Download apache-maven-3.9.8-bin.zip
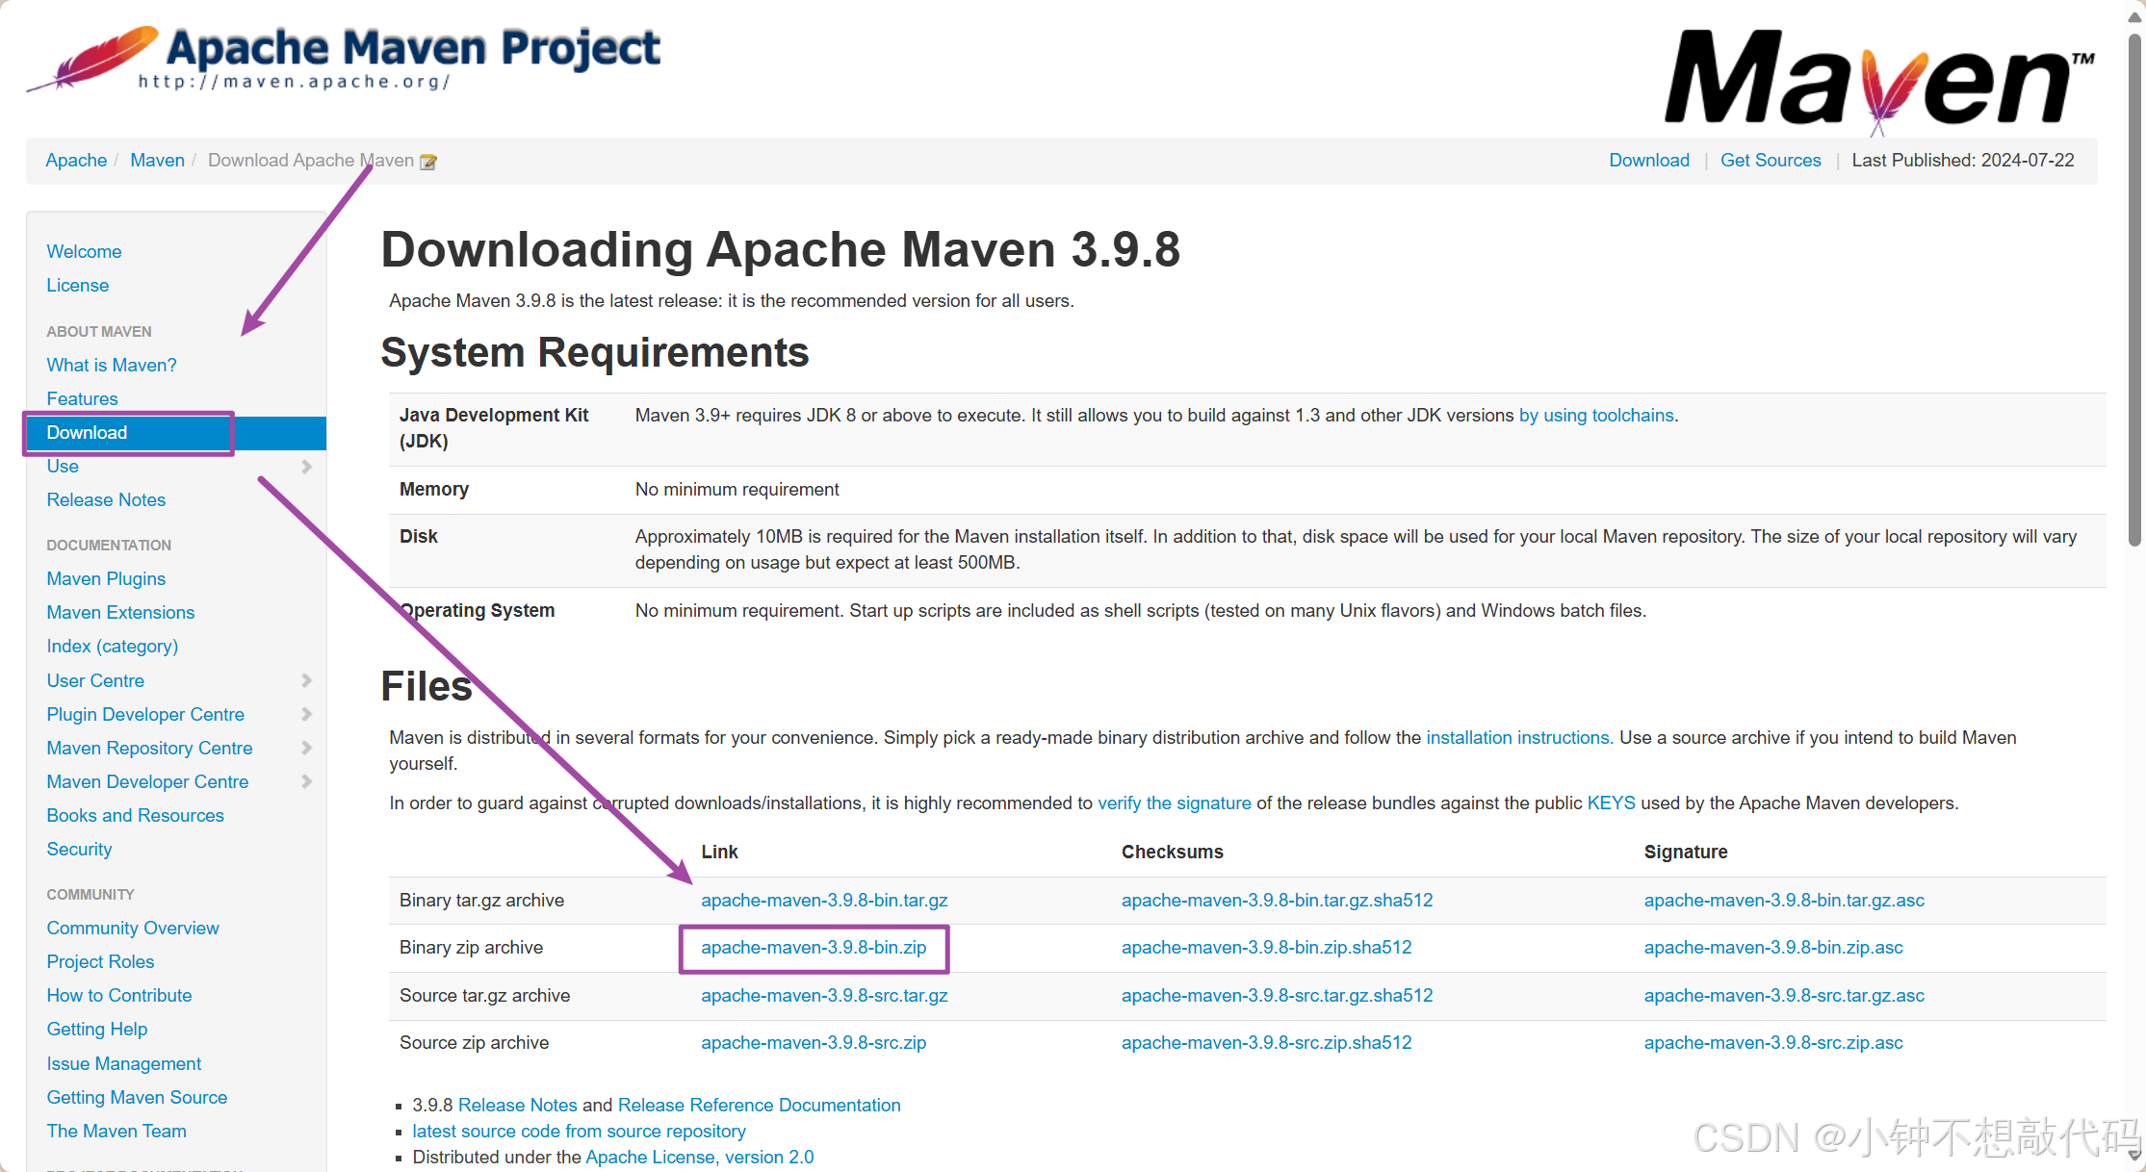 point(814,948)
